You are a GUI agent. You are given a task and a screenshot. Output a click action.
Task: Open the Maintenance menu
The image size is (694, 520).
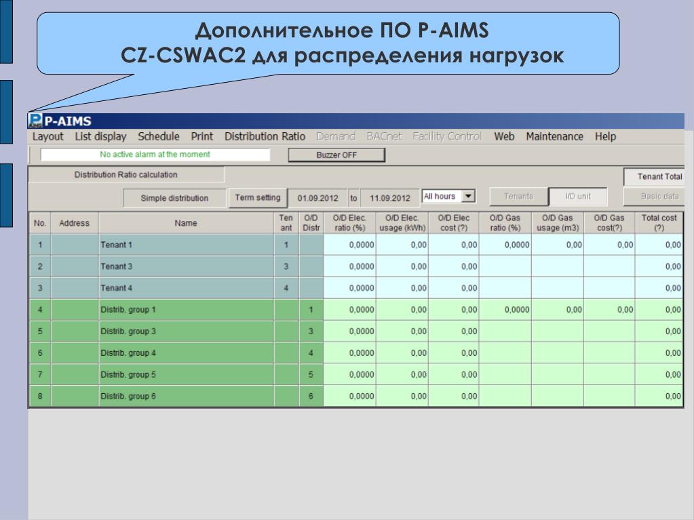[x=554, y=137]
